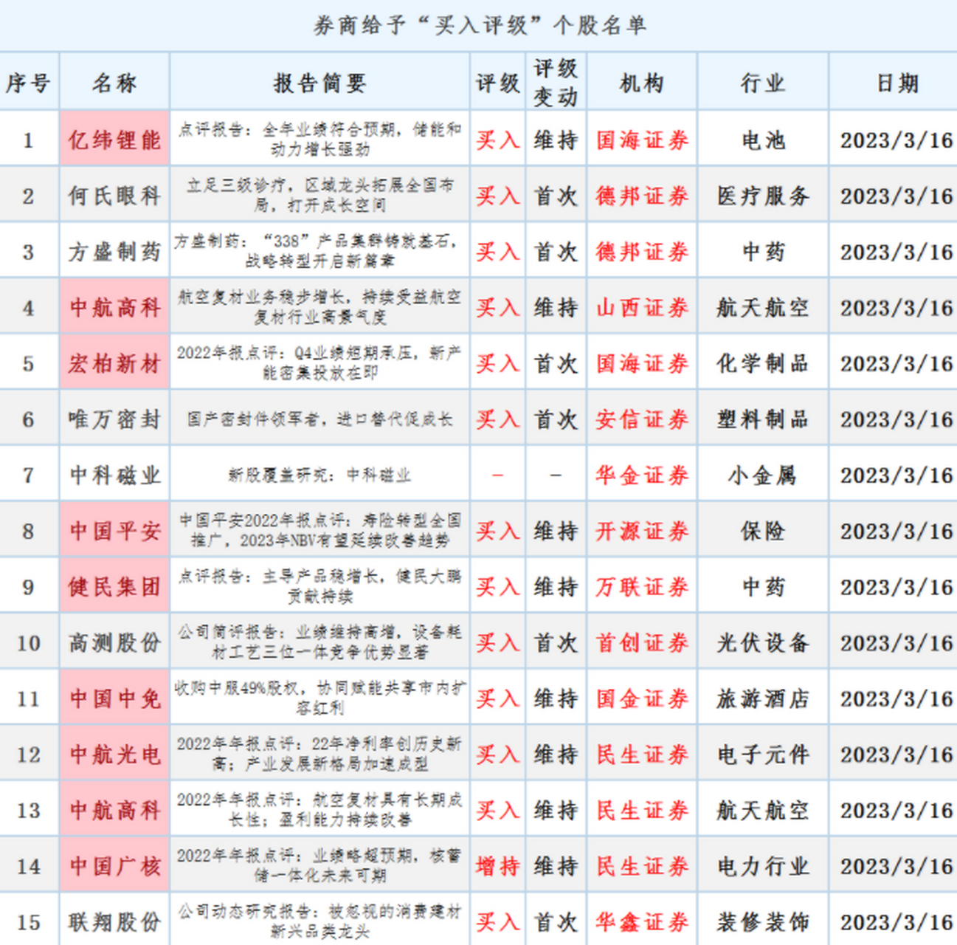Image resolution: width=957 pixels, height=945 pixels.
Task: Select the stock name 高测股份
Action: tap(114, 642)
